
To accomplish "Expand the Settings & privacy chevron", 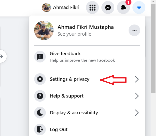I will pyautogui.click(x=137, y=79).
